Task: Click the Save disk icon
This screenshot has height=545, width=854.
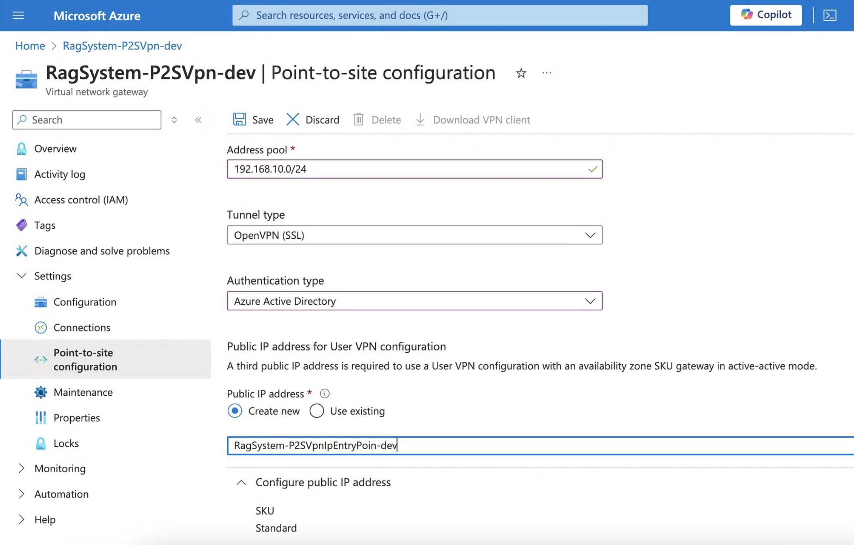Action: (239, 119)
